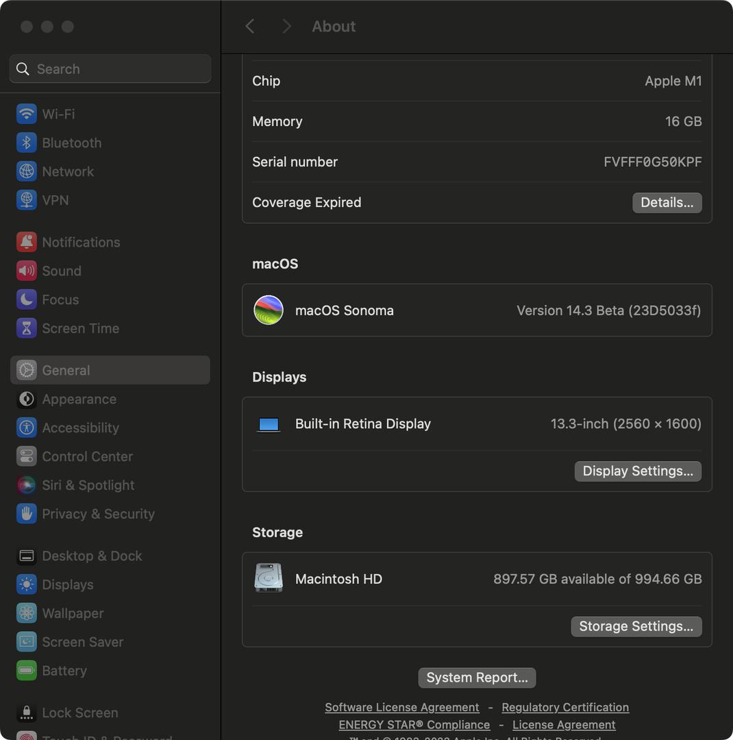Open Screen Saver settings

[110, 642]
